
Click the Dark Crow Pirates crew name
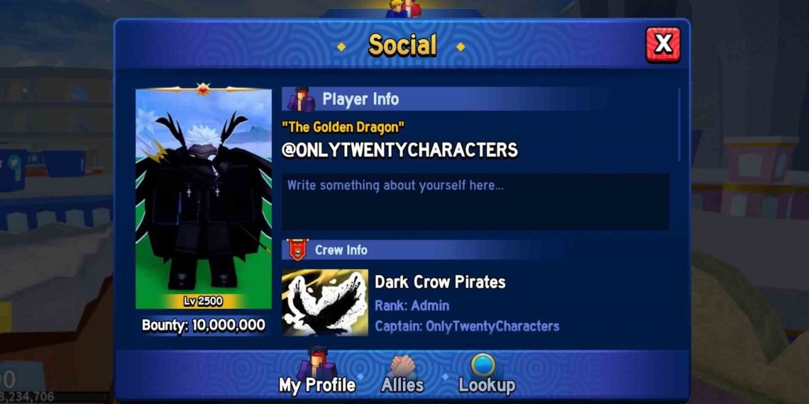(x=440, y=282)
